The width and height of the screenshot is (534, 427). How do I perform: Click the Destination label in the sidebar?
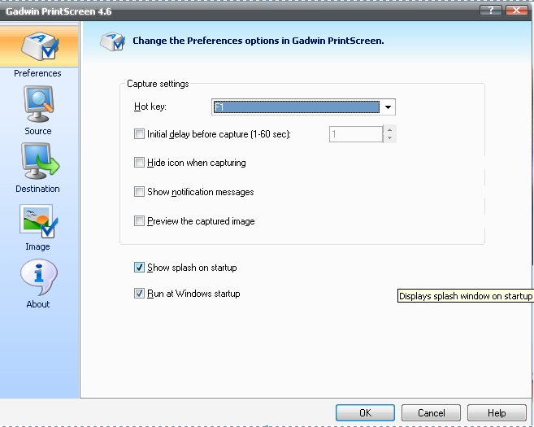(37, 189)
